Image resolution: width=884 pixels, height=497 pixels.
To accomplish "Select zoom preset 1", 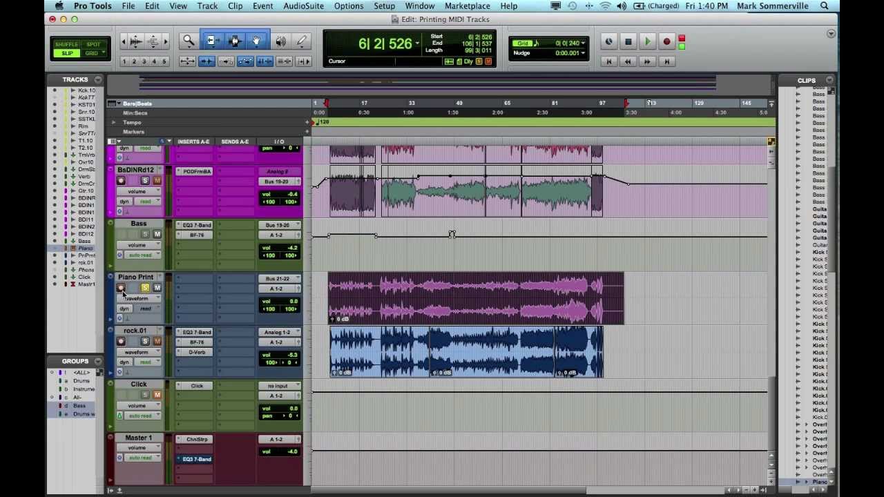I will pyautogui.click(x=124, y=61).
